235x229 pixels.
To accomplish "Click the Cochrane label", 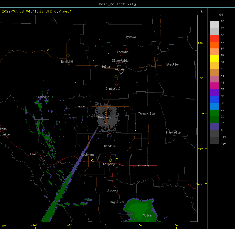I will click(88, 154).
